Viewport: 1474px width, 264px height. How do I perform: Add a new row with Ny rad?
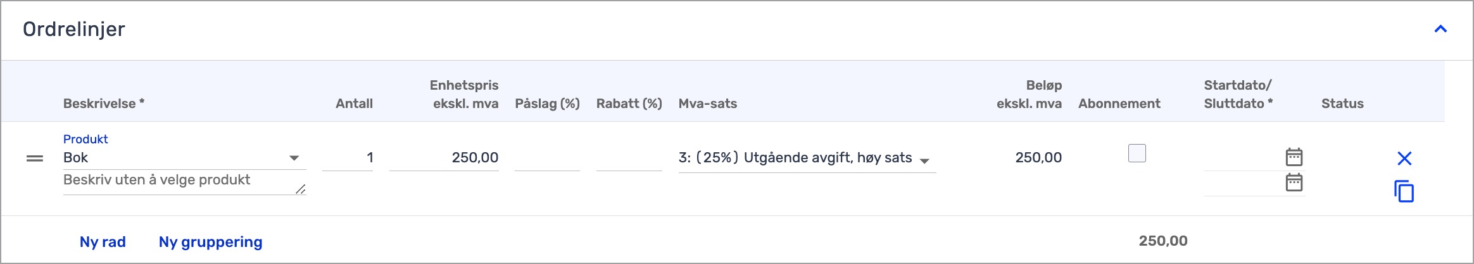tap(103, 242)
